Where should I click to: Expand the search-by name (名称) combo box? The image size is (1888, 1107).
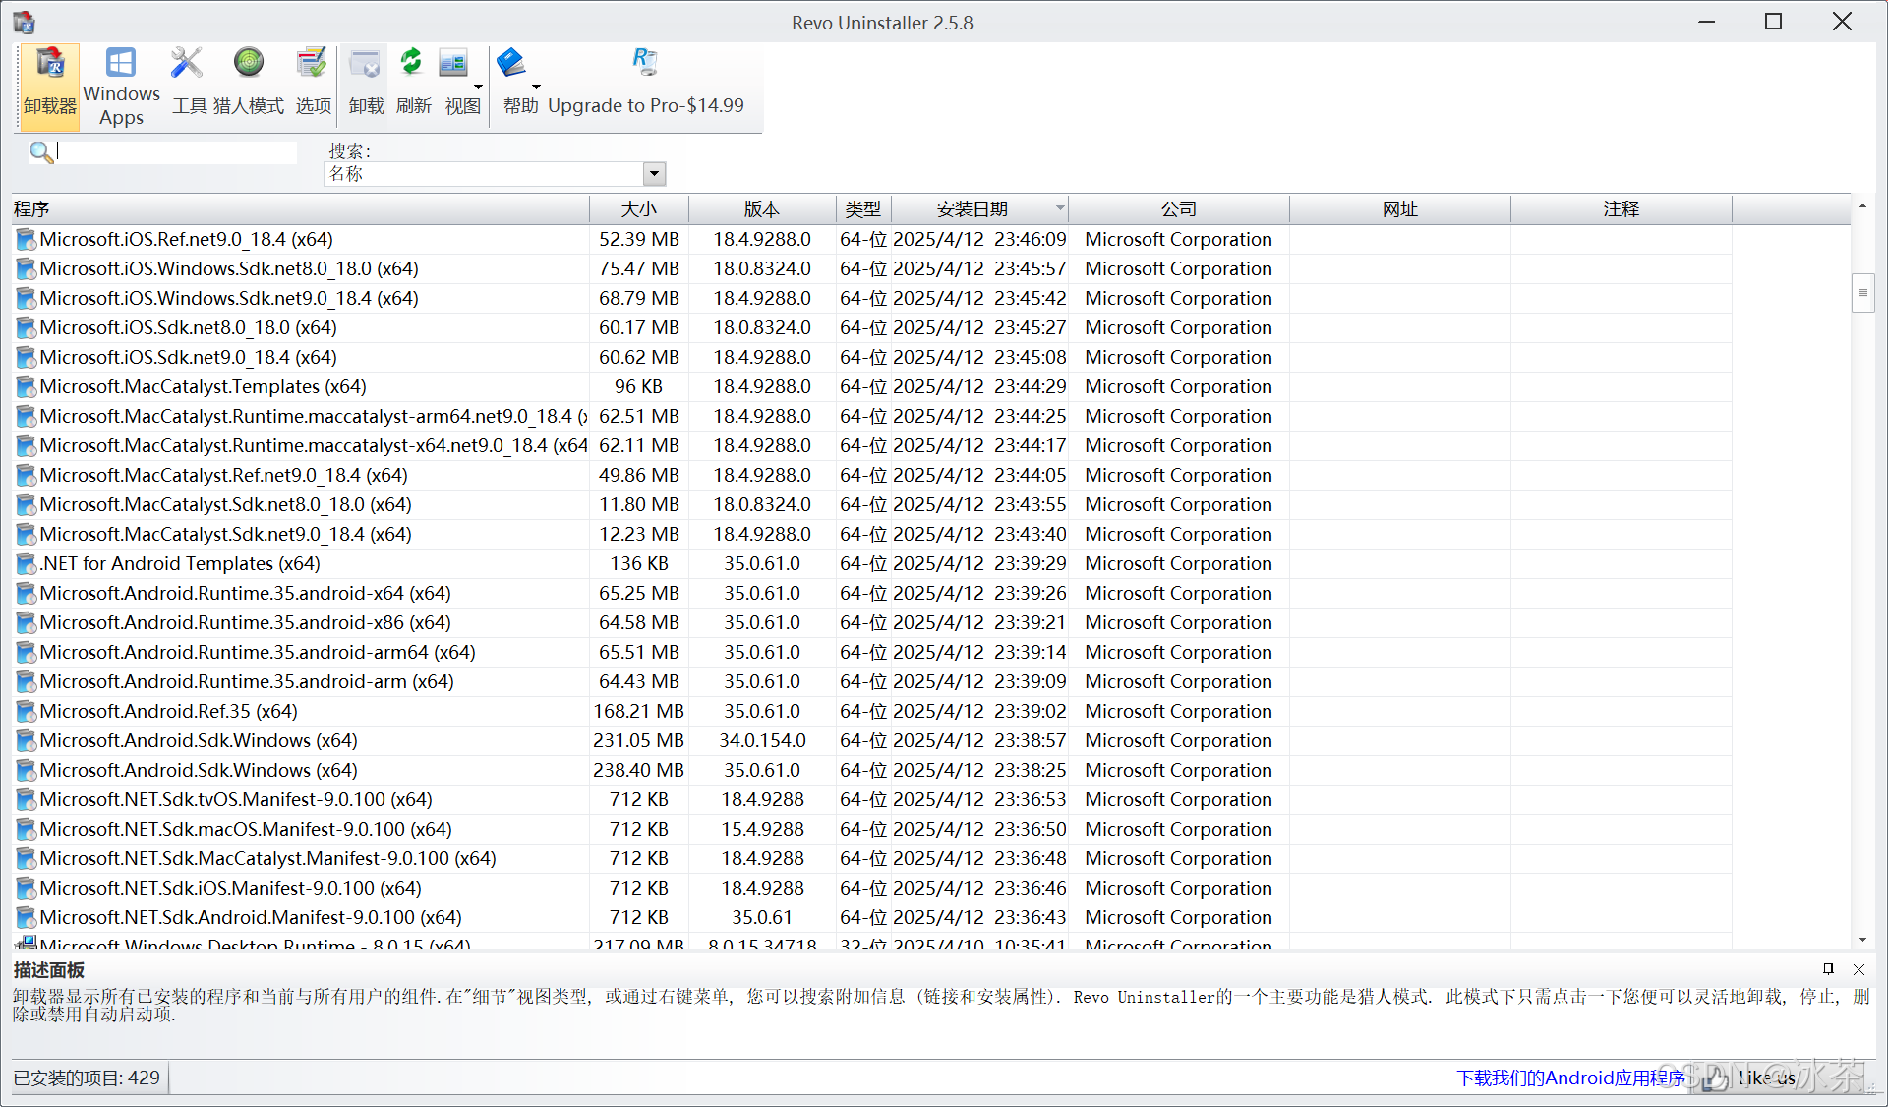[x=654, y=174]
